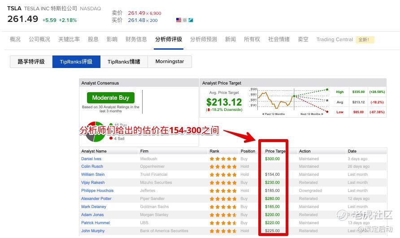400x238 pixels.
Task: Open the 股息 tab
Action: tap(93, 39)
